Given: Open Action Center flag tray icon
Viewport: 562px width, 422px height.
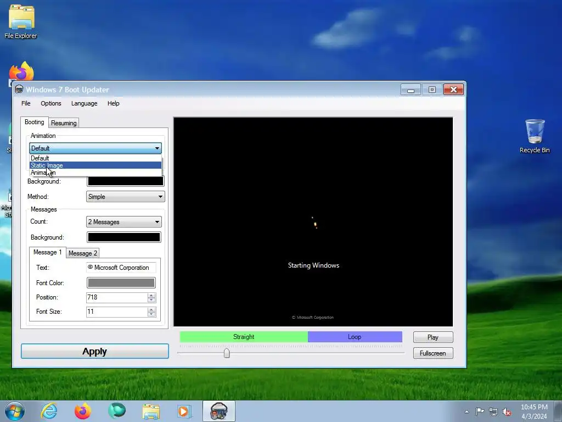Looking at the screenshot, I should pos(480,412).
